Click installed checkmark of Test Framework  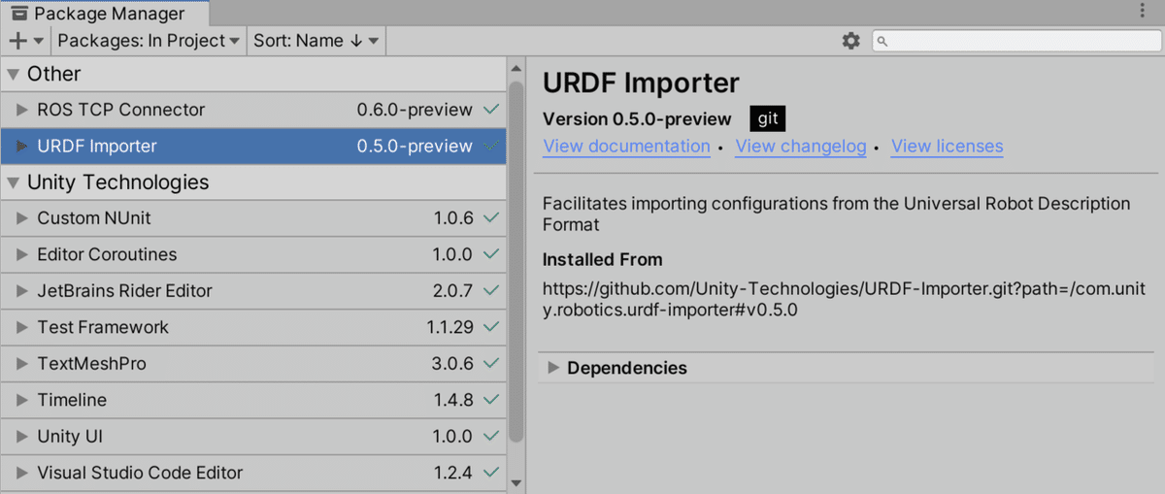pos(491,327)
